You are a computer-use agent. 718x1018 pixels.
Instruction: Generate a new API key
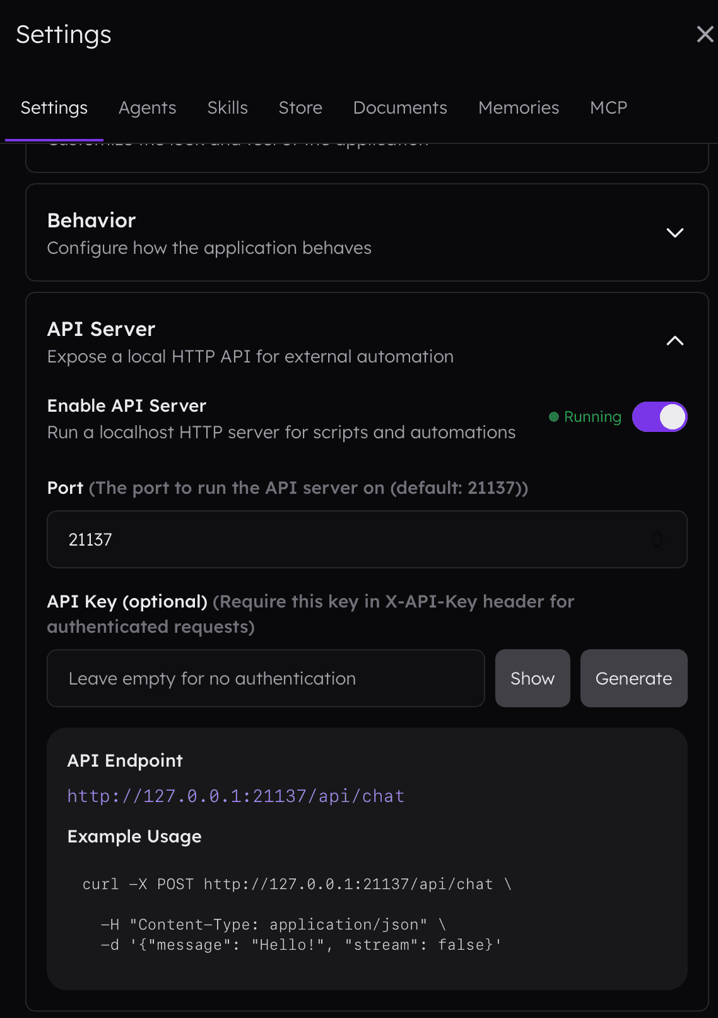[x=633, y=678]
